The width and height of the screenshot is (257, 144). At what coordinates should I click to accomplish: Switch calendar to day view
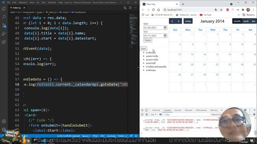pyautogui.click(x=253, y=21)
